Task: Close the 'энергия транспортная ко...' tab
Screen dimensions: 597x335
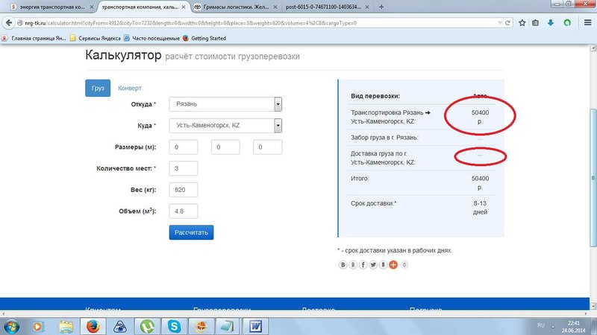Action: tap(91, 7)
